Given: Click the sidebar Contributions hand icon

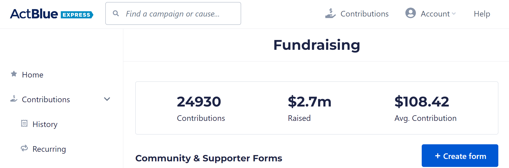Looking at the screenshot, I should click(14, 99).
